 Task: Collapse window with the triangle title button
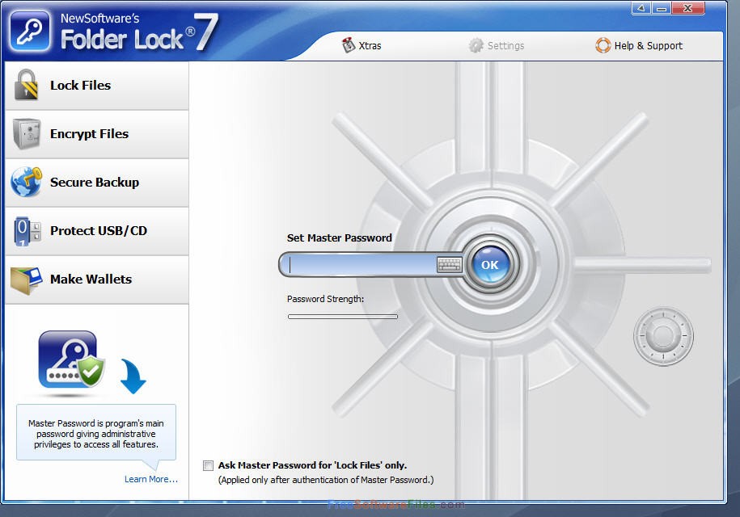tap(641, 8)
